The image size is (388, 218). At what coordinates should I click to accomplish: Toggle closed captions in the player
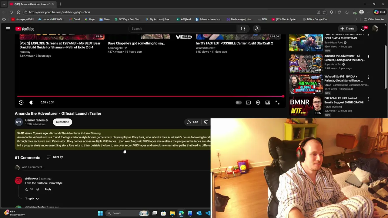point(248,103)
